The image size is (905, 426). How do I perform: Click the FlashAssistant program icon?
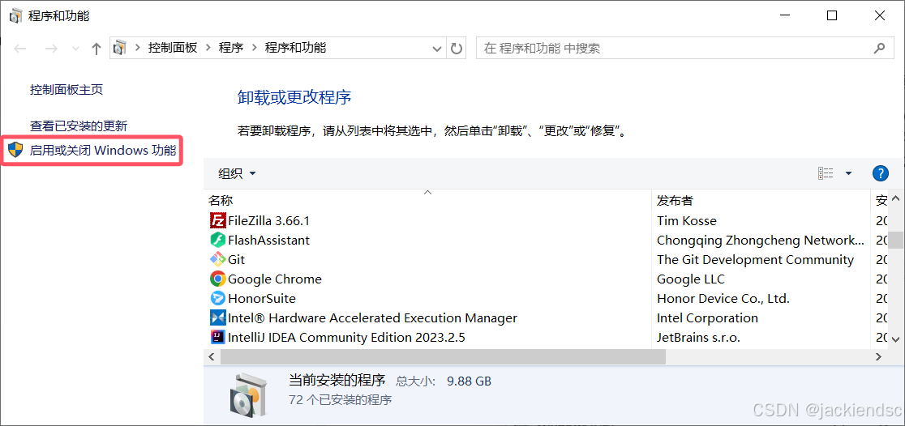tap(217, 240)
